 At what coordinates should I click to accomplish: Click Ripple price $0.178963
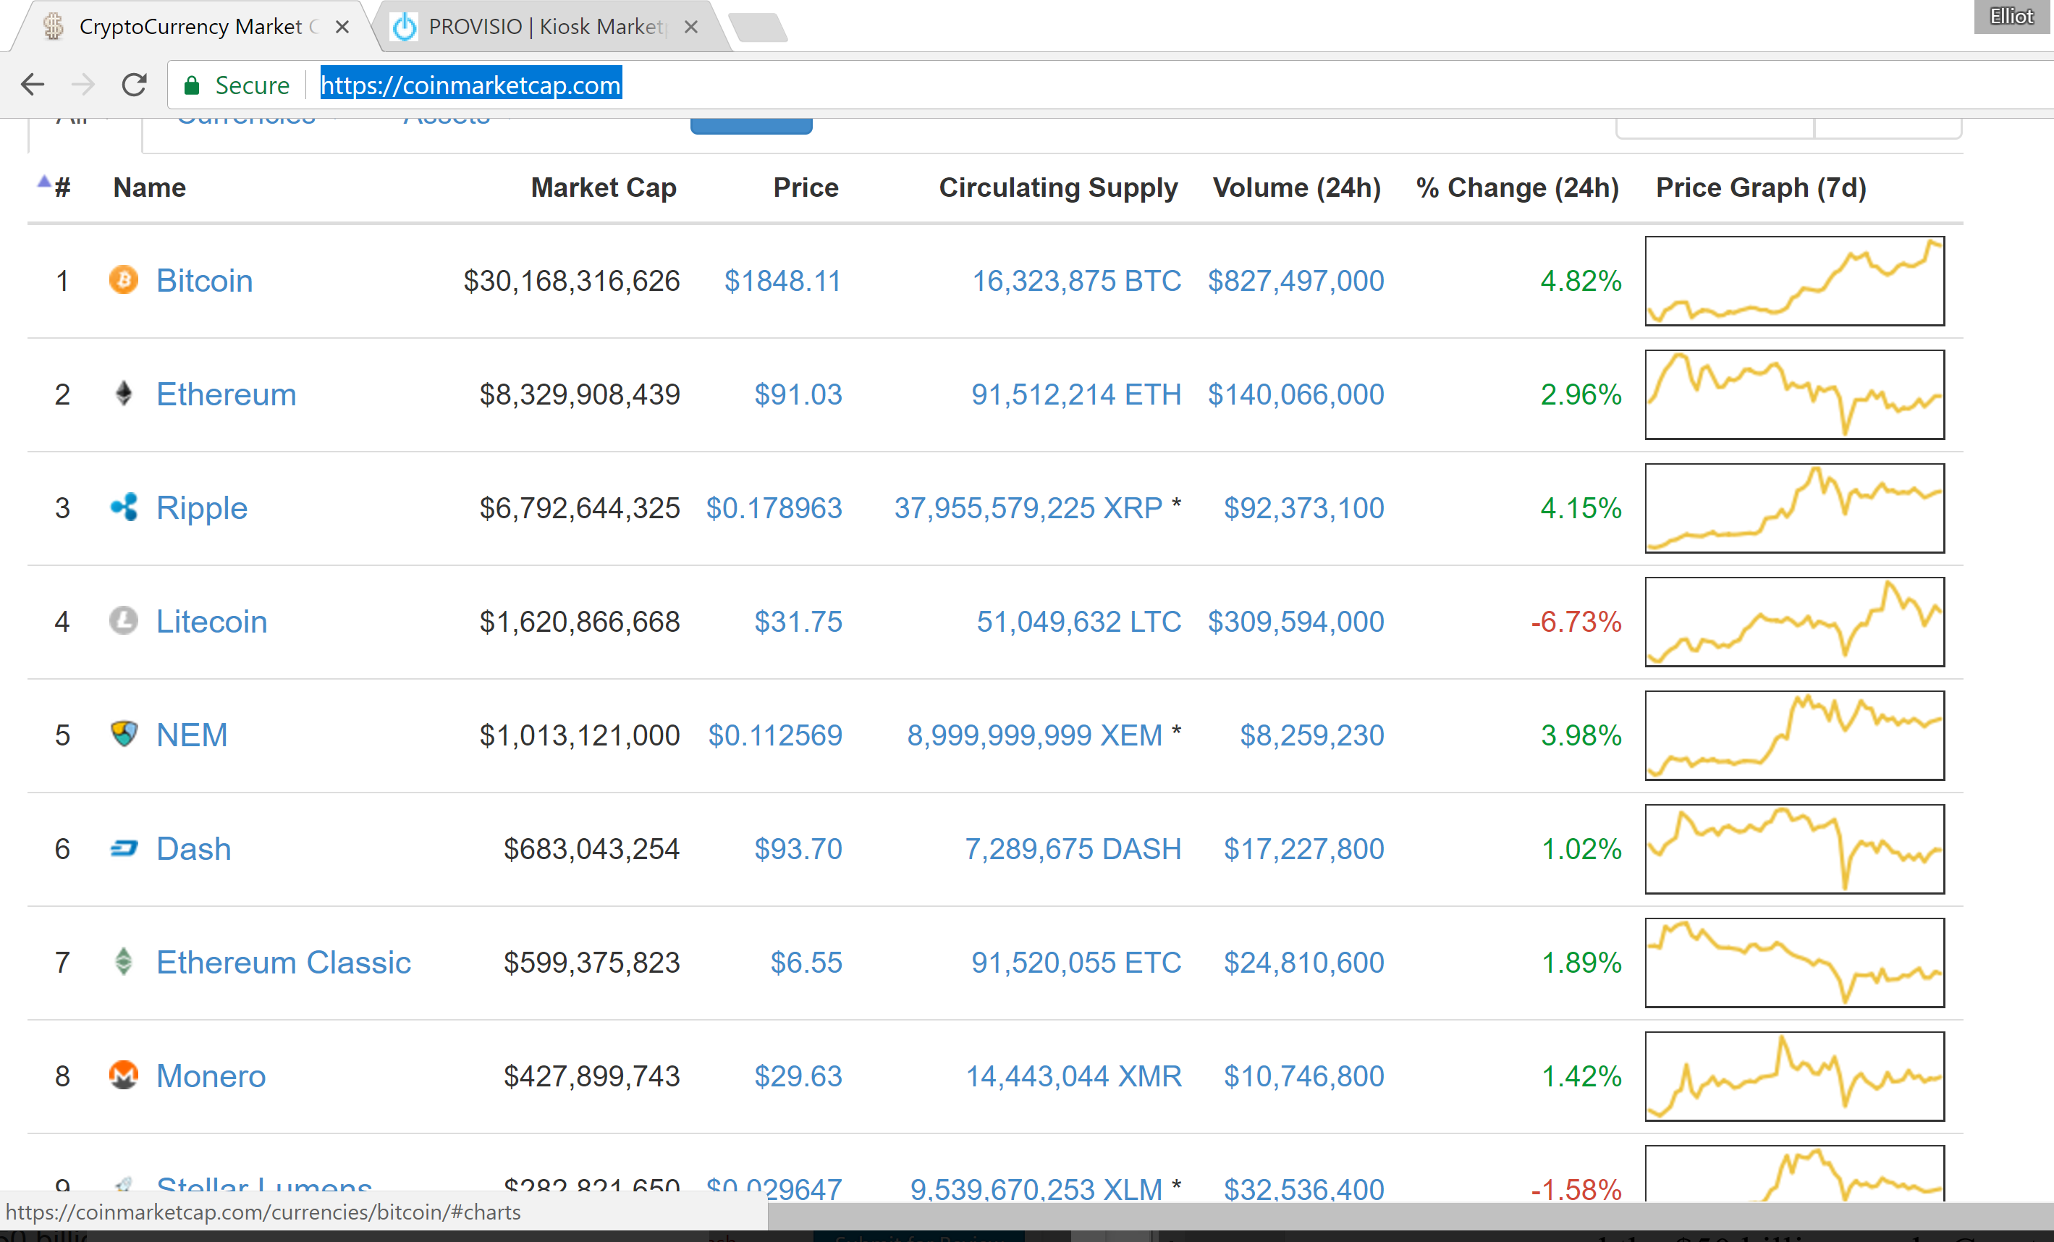pyautogui.click(x=774, y=507)
